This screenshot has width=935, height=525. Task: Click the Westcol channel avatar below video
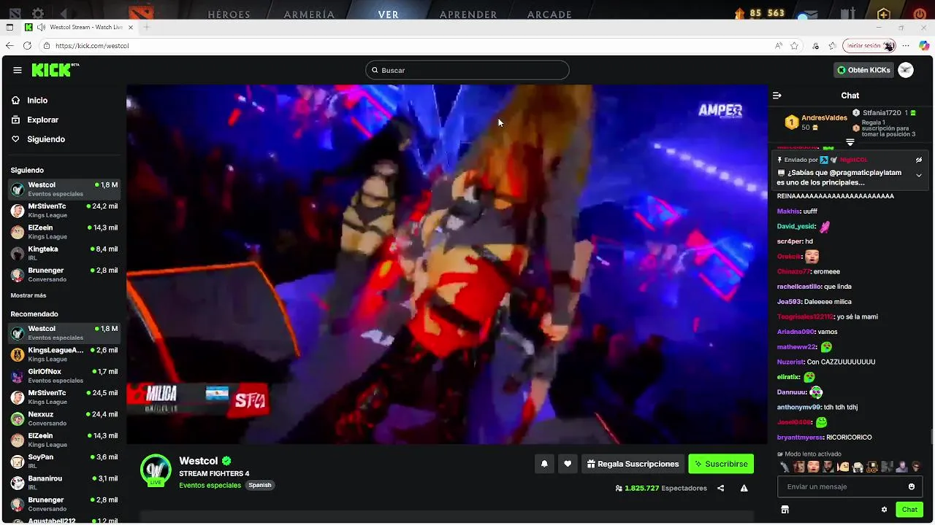156,470
